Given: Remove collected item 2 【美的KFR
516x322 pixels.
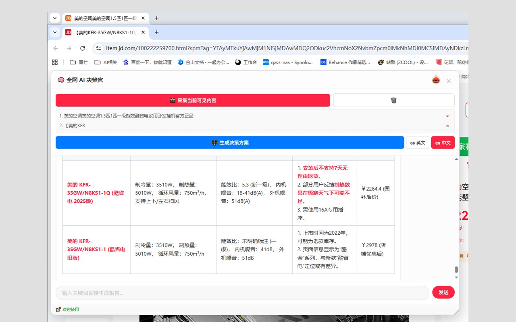Looking at the screenshot, I should [x=447, y=126].
